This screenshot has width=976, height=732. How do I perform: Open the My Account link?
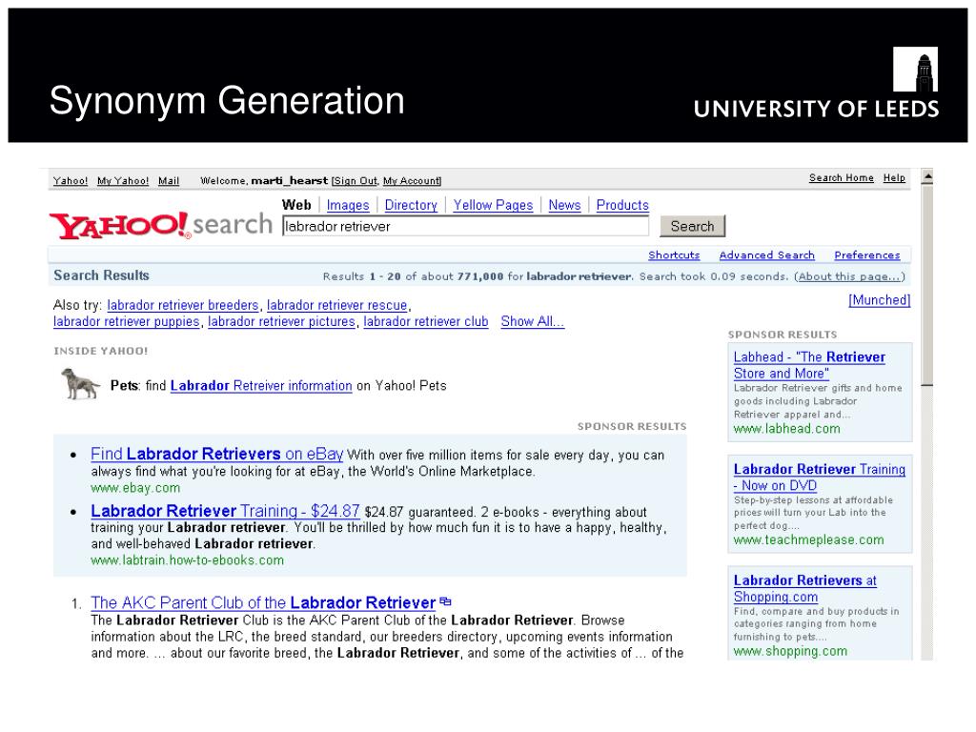point(411,180)
